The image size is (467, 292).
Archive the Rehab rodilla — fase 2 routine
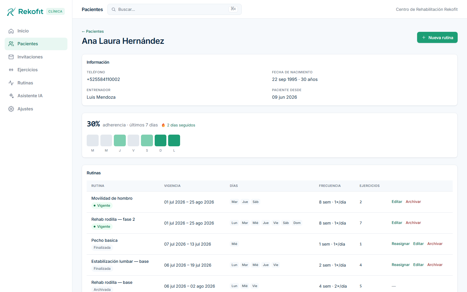point(413,223)
